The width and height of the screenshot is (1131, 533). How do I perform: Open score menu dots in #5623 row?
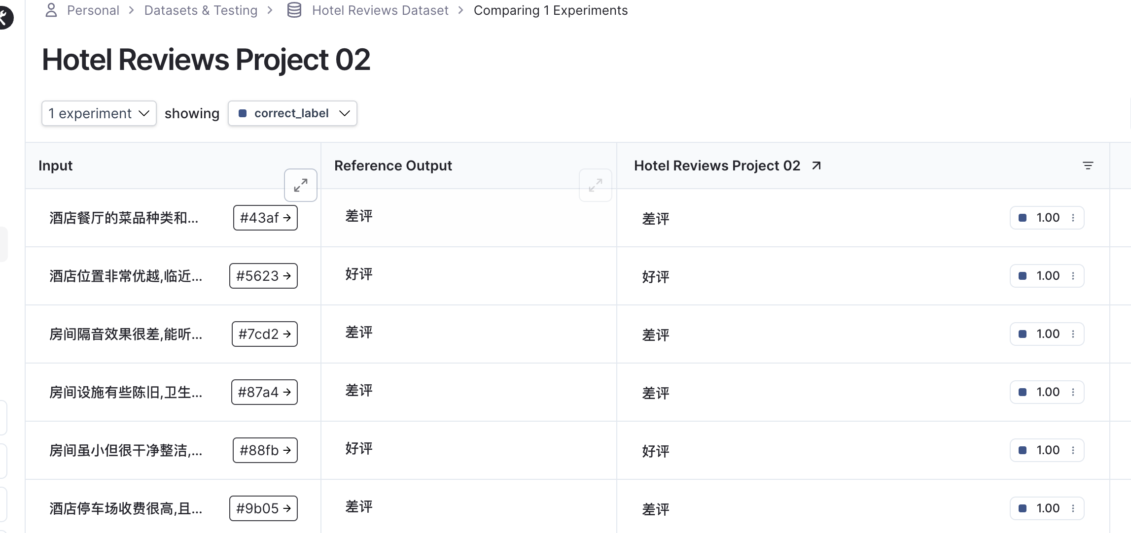[x=1073, y=276]
